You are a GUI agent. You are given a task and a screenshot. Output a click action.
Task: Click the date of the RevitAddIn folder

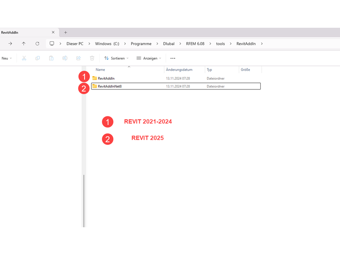[x=178, y=78]
